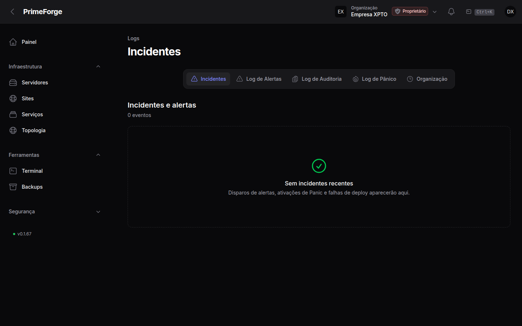
Task: Click the Disparos de alertas description text
Action: [x=319, y=193]
